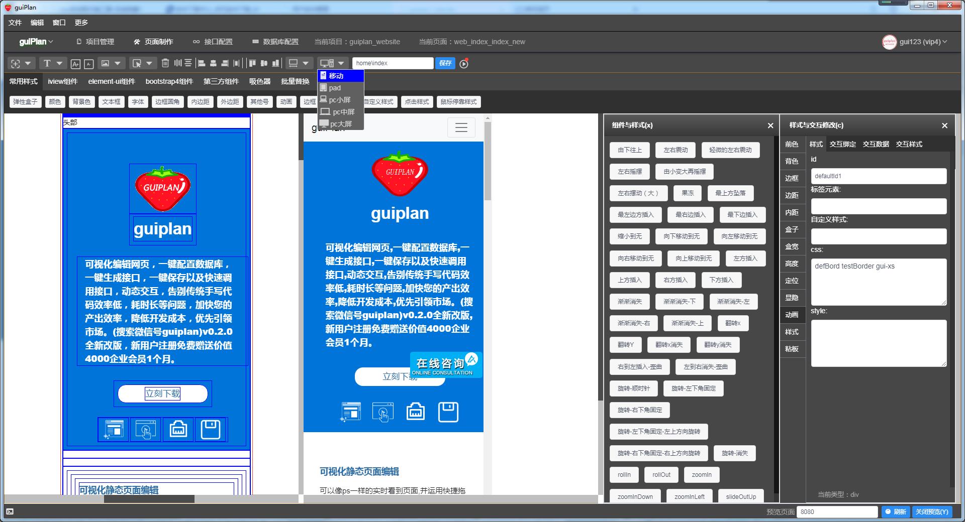The image size is (965, 522).
Task: Click the decrease font size (A-) icon
Action: [88, 63]
